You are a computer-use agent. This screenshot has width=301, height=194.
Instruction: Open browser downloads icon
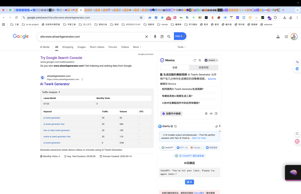[285, 18]
